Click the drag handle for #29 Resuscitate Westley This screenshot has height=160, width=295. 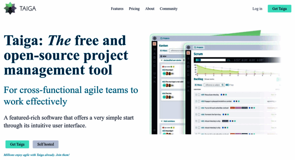click(196, 95)
